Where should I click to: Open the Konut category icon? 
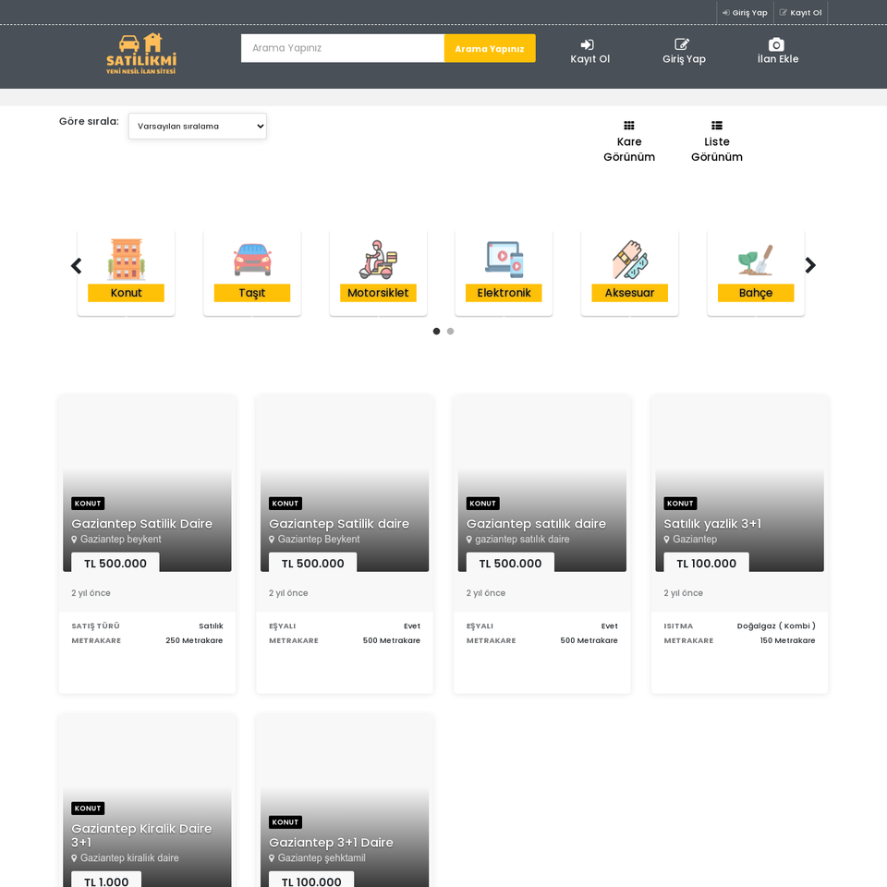126,260
